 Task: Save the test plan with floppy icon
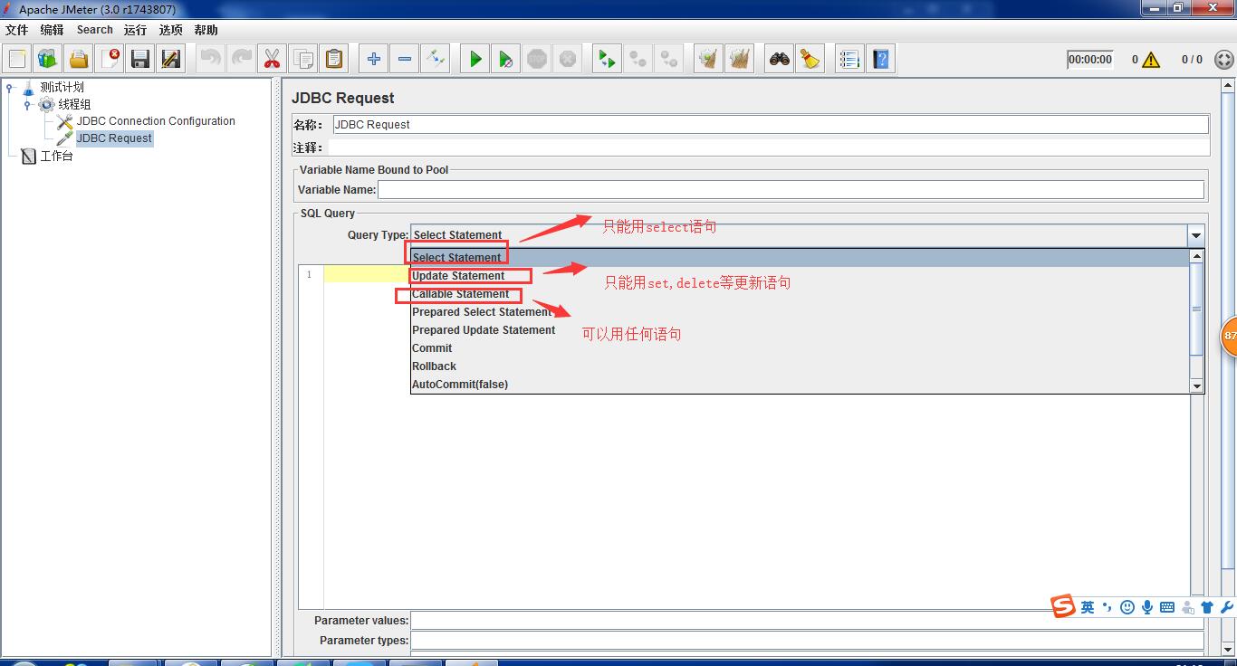pyautogui.click(x=140, y=59)
